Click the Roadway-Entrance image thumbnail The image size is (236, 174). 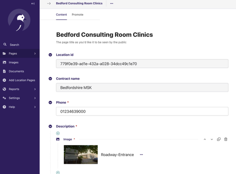(x=81, y=154)
